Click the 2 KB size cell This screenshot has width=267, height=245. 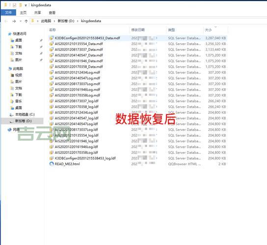(x=222, y=164)
